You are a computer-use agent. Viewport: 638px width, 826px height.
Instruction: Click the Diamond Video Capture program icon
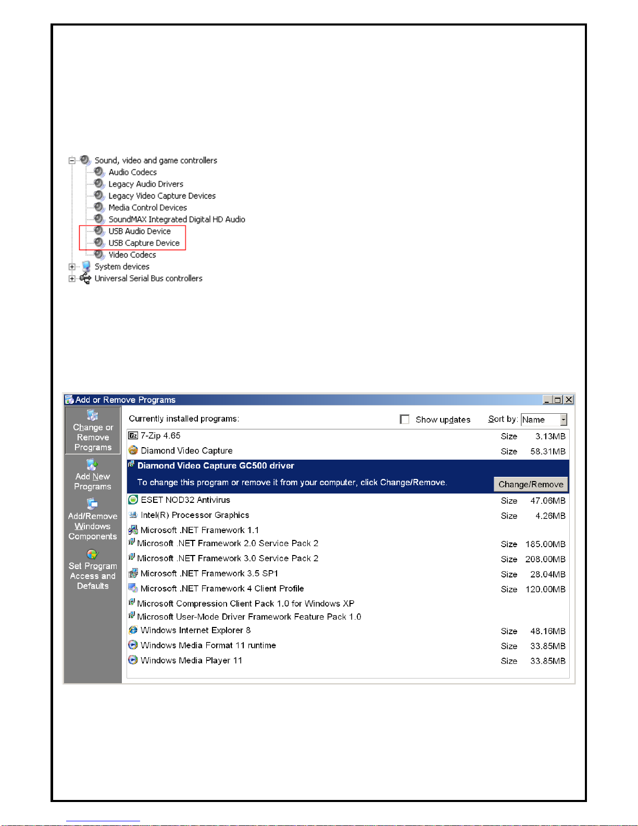click(133, 450)
